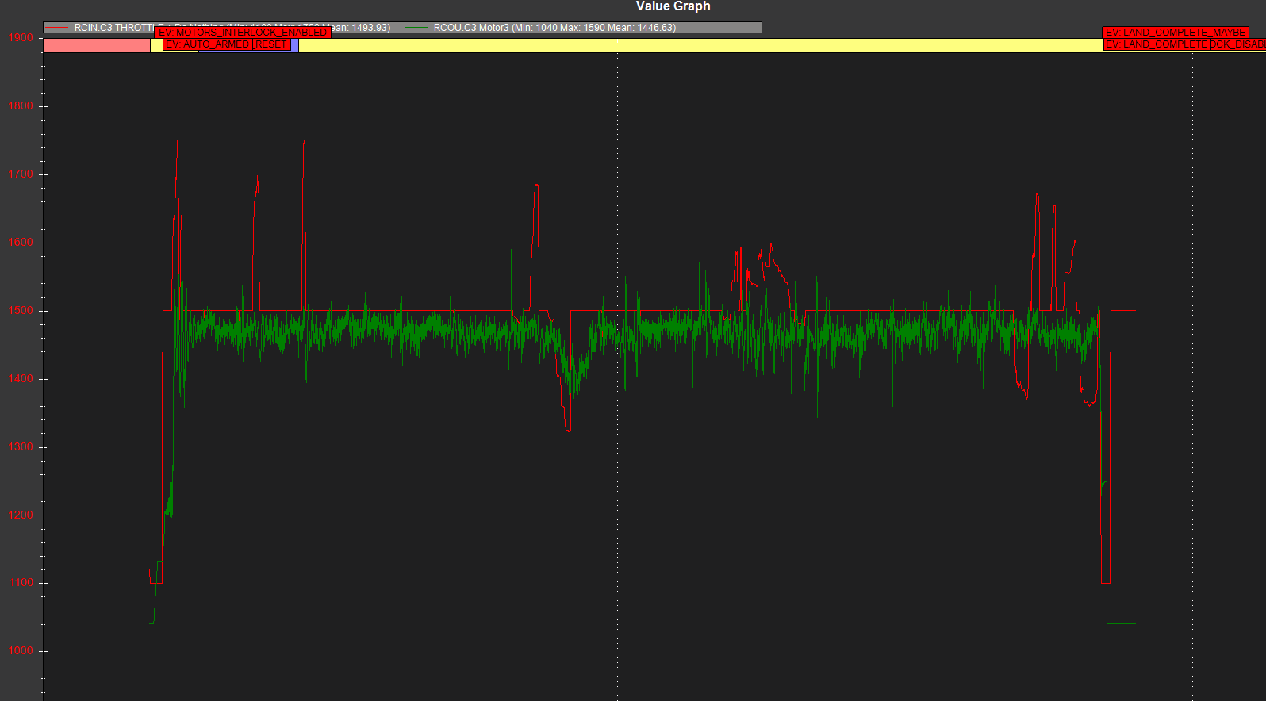Click the EV: LAND_COMPLETE_MAYBE event label

(x=1176, y=33)
